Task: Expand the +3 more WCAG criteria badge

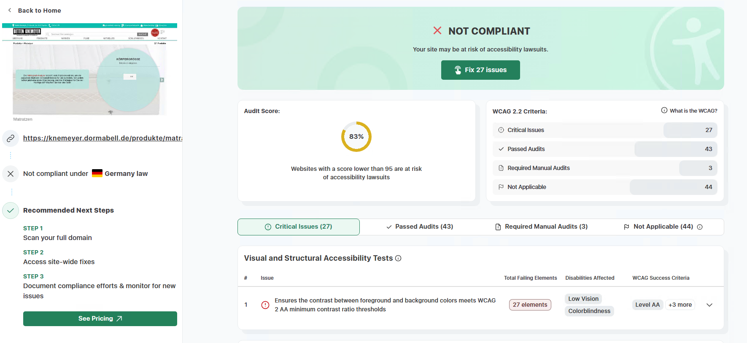Action: 680,305
